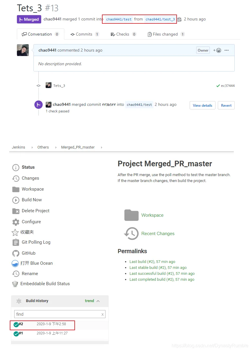Switch to the Conversation tab

tap(41, 34)
